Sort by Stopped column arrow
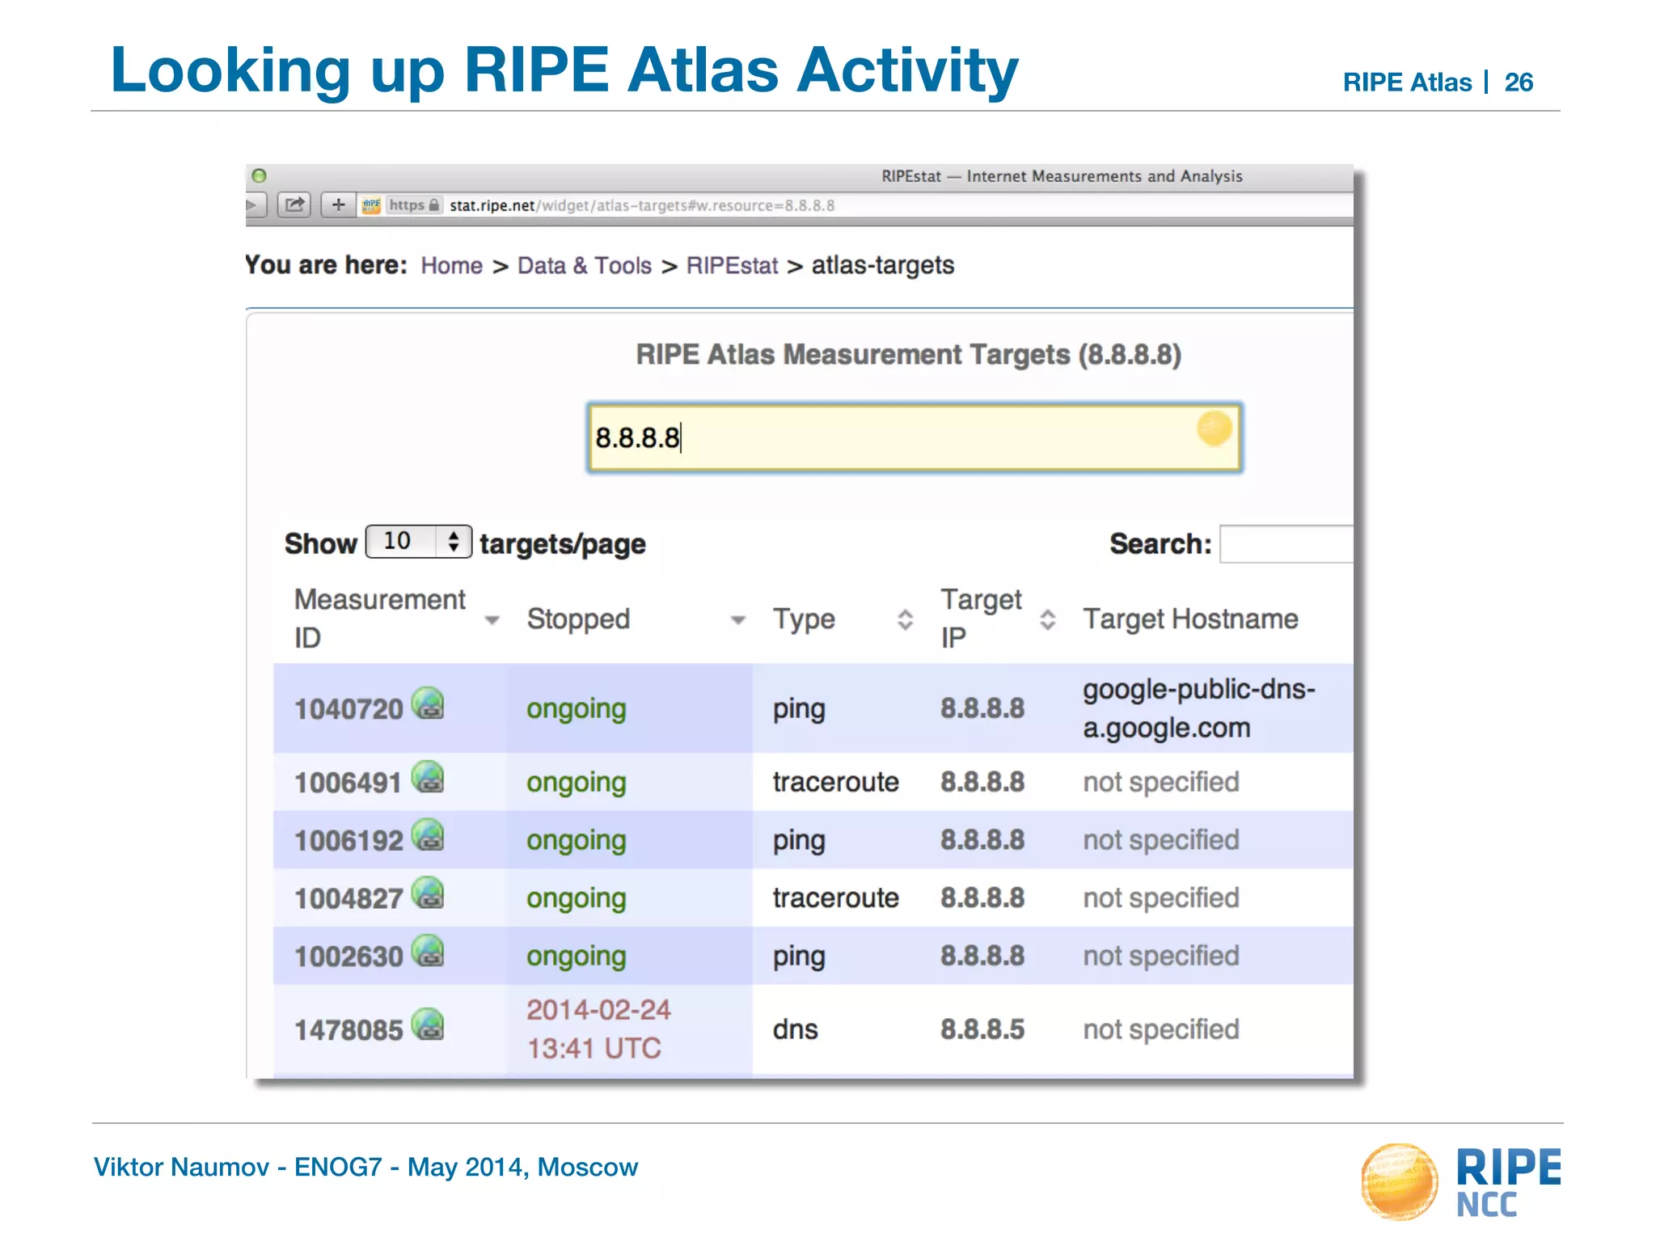1656x1242 pixels. [737, 620]
